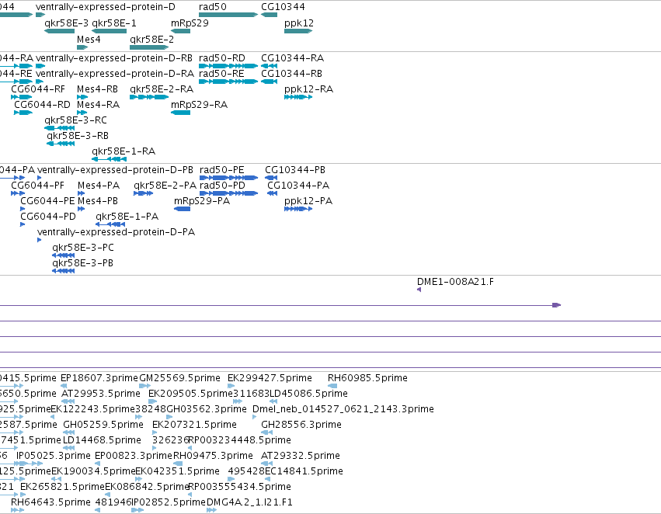Screen dimensions: 661x514
Task: Click EST label IP05025.3prime
Action: click(x=53, y=456)
